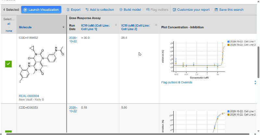The image size is (260, 135).
Task: Click the blue Cell Line 1 legend swatch in second plot
Action: tap(228, 112)
